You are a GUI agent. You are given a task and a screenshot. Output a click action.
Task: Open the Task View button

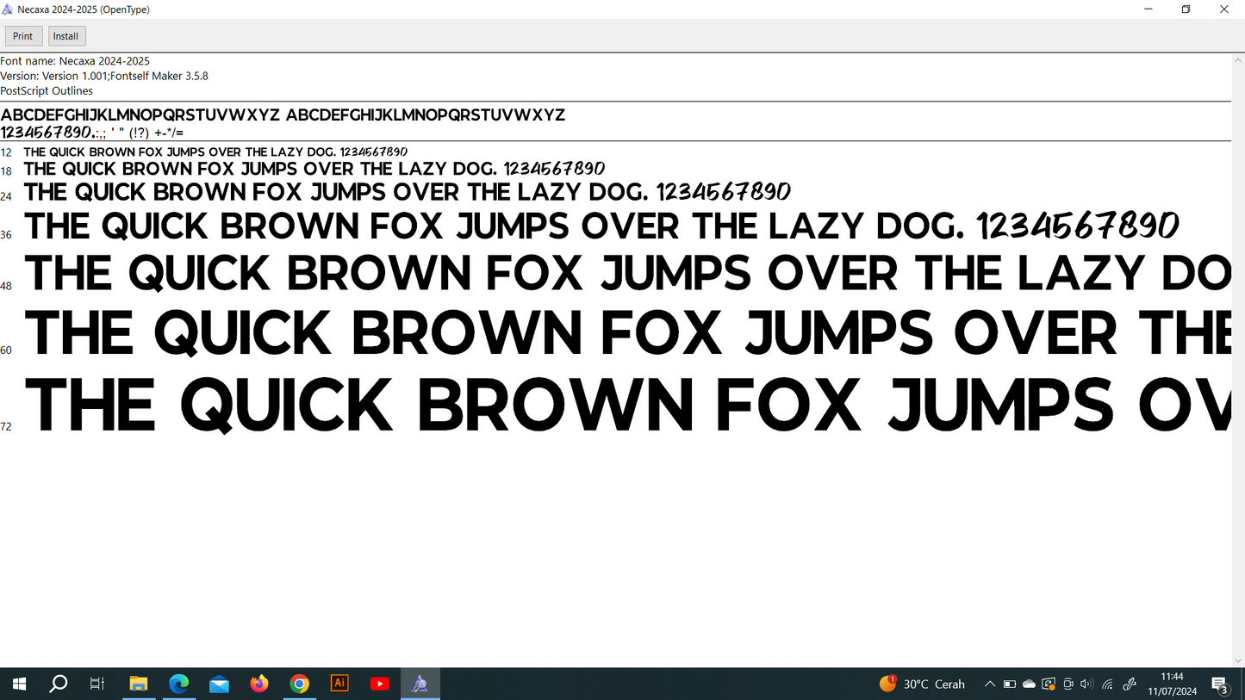97,684
